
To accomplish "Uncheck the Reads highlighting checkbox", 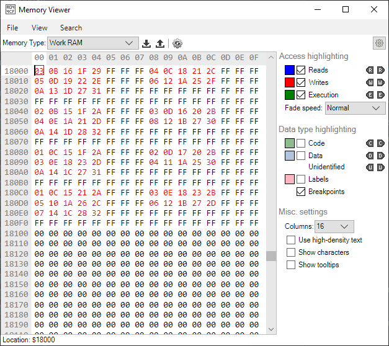I will click(x=301, y=70).
